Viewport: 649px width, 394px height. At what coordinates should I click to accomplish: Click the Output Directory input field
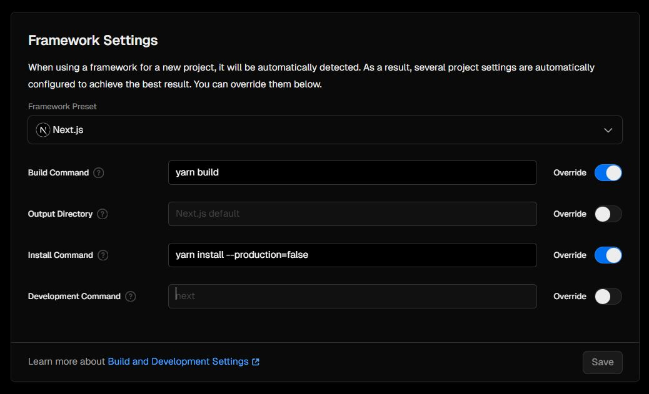pos(352,214)
